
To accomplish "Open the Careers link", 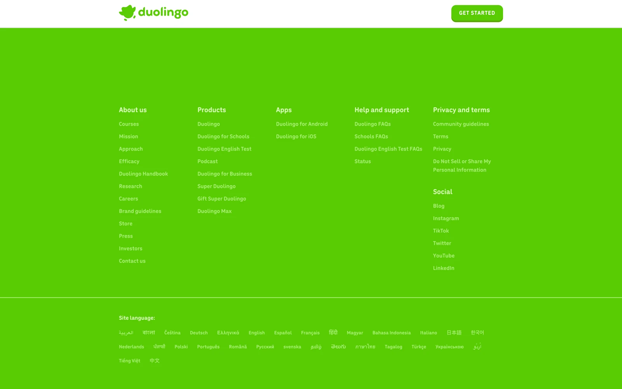I will [128, 199].
